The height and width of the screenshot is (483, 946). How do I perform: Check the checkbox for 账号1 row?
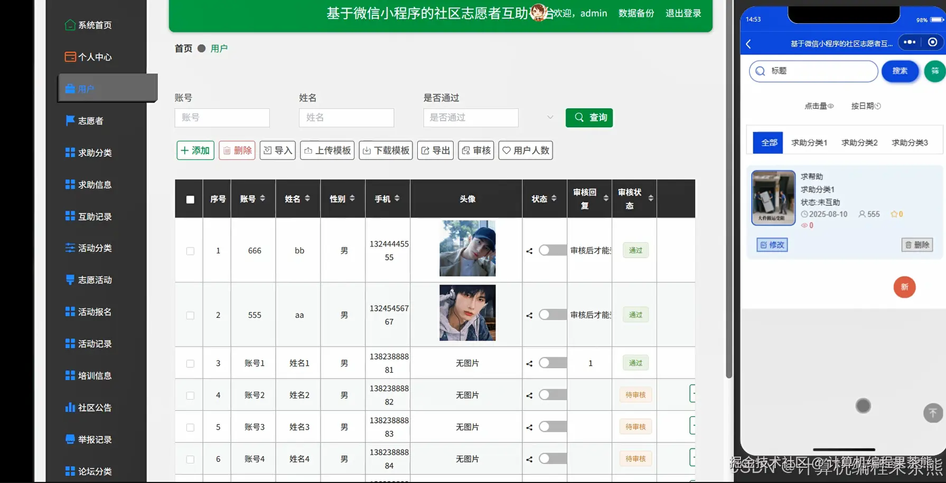click(190, 363)
